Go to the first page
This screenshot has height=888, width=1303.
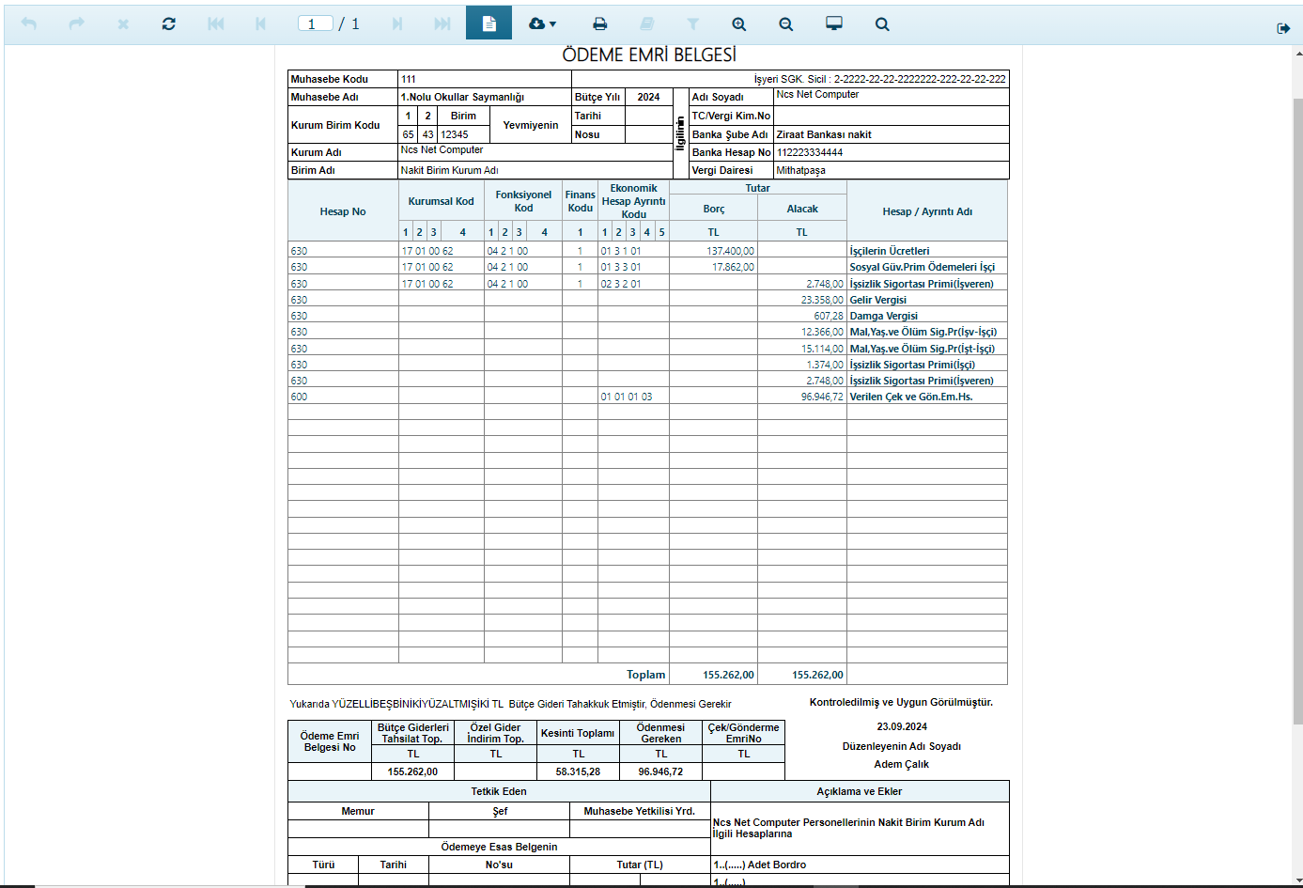point(216,23)
